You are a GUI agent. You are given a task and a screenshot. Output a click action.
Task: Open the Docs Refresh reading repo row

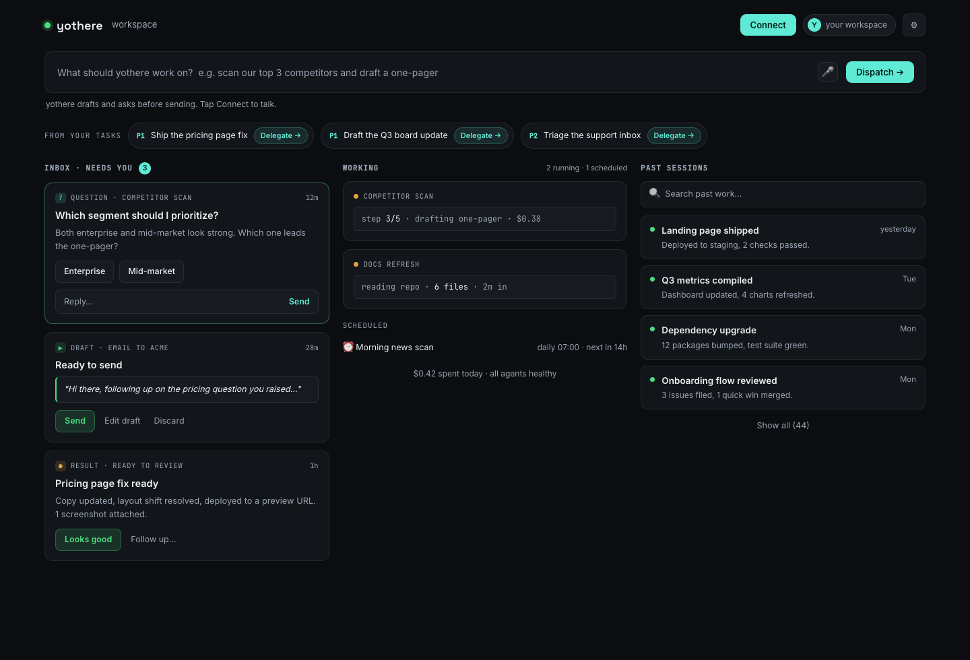(485, 287)
